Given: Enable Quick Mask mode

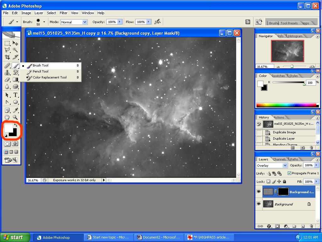Looking at the screenshot, I should (x=15, y=144).
